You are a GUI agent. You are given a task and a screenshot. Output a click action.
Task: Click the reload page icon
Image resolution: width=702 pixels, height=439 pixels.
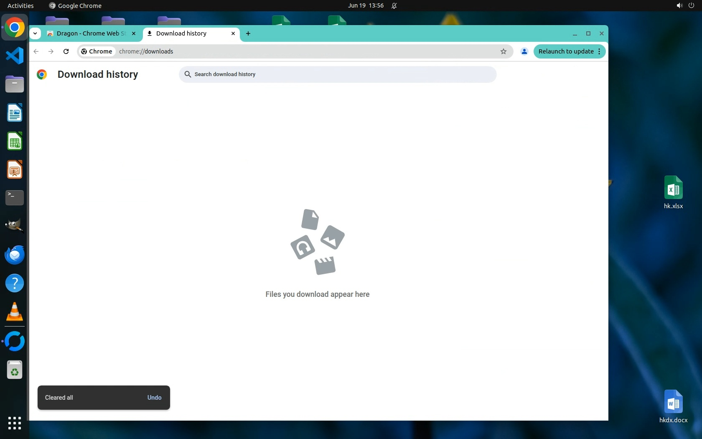pyautogui.click(x=66, y=51)
